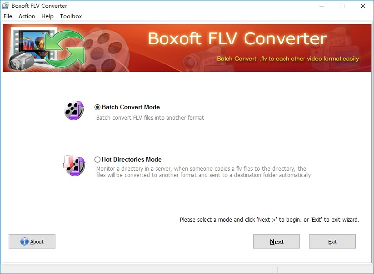Click the green arrows logo in banner
The image size is (374, 274).
point(65,49)
